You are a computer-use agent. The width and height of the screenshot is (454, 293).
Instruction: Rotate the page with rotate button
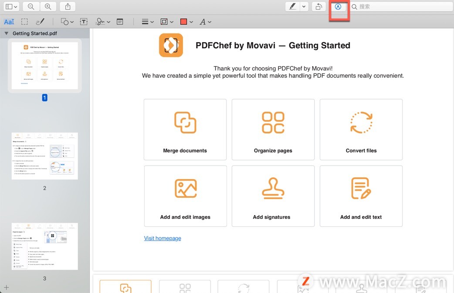click(x=318, y=7)
